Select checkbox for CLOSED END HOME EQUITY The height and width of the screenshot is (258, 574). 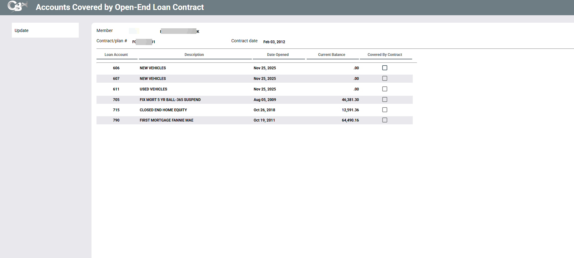click(385, 110)
